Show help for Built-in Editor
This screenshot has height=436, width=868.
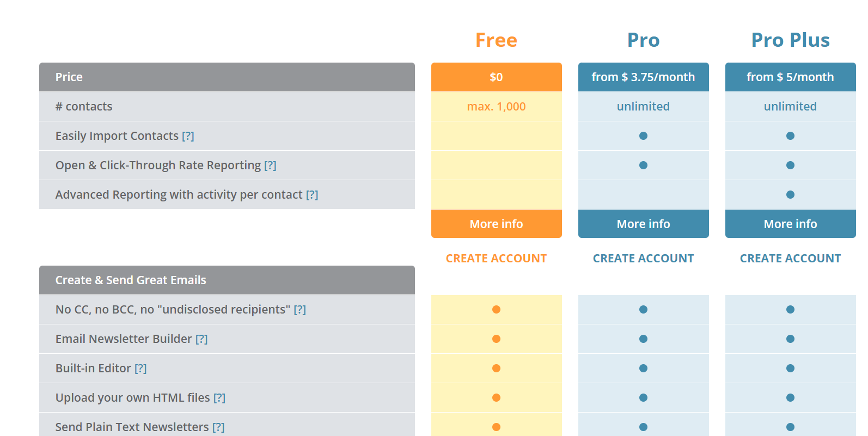(x=140, y=369)
